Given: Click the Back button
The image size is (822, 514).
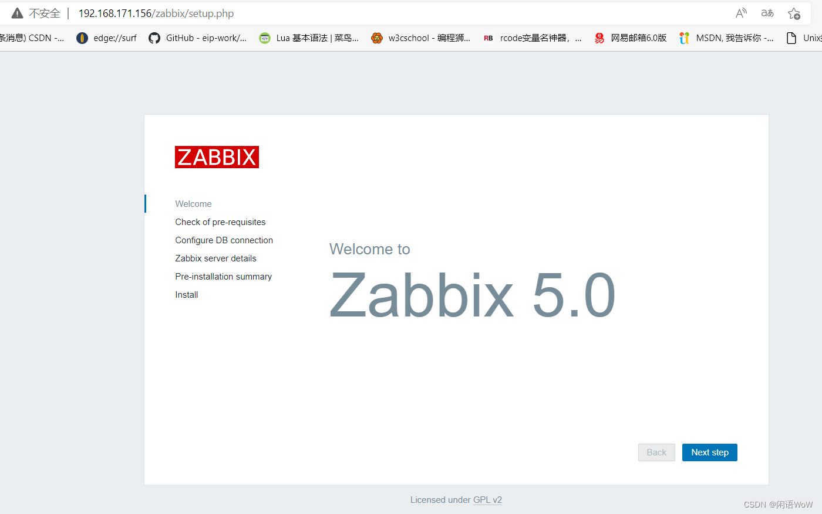Looking at the screenshot, I should tap(656, 452).
